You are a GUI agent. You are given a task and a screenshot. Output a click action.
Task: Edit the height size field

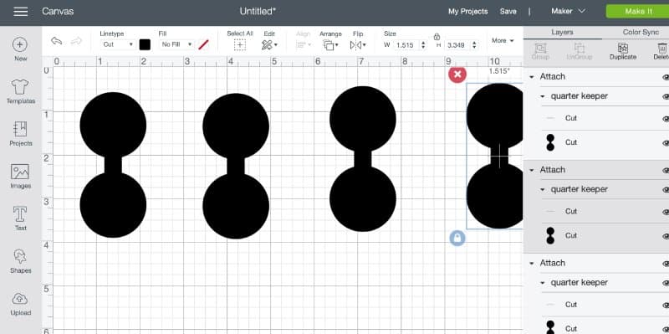[x=457, y=45]
